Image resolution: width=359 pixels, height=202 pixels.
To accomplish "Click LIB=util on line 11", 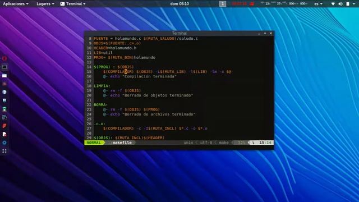I will (103, 53).
